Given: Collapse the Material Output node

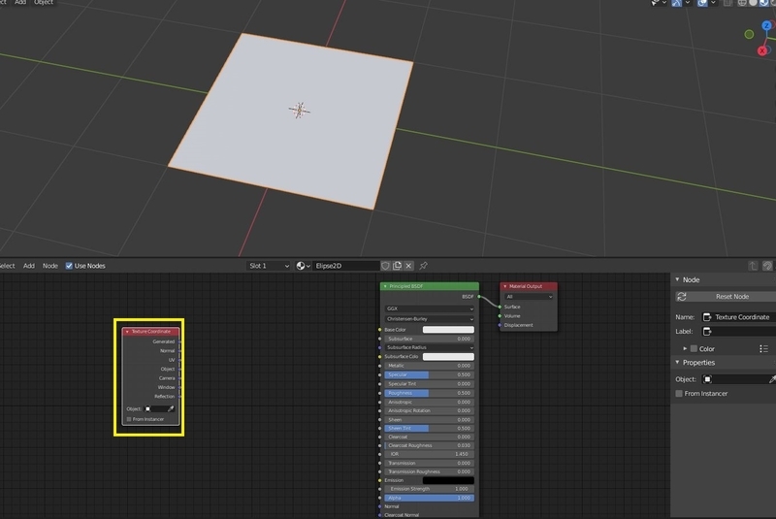Looking at the screenshot, I should [x=504, y=286].
